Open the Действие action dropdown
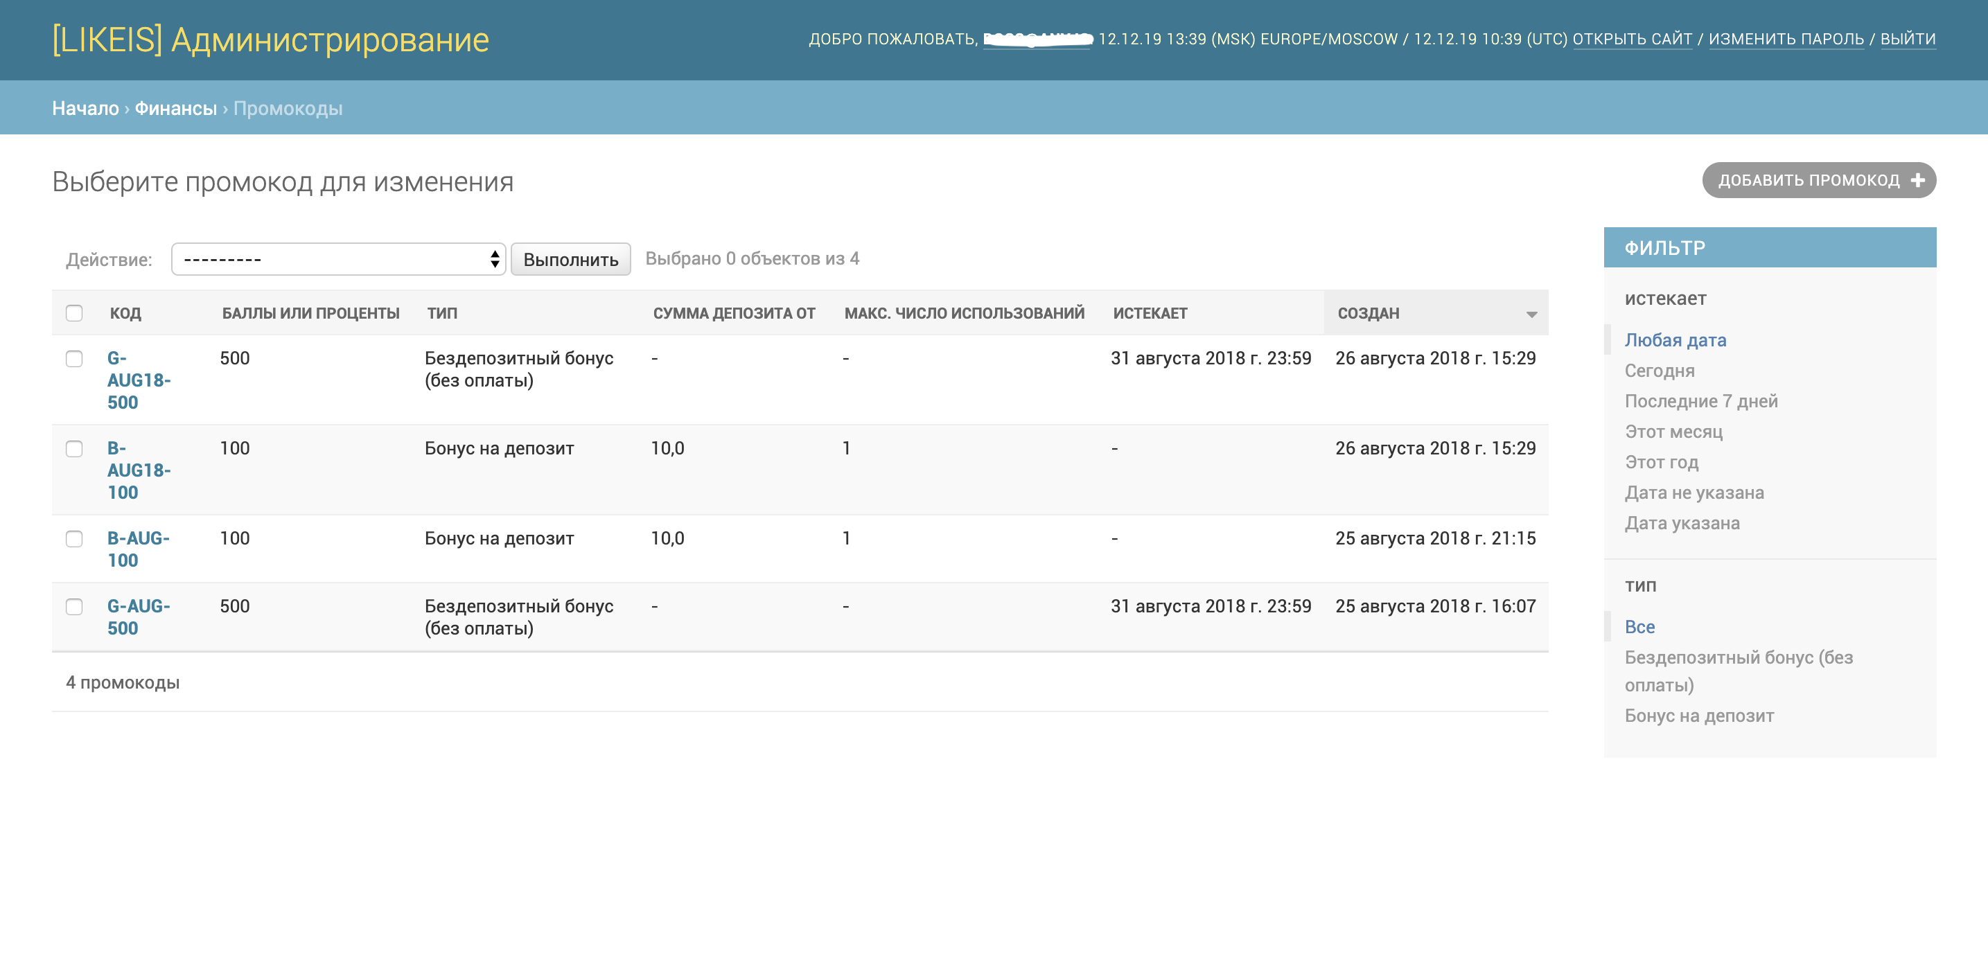This screenshot has height=974, width=1988. [338, 259]
